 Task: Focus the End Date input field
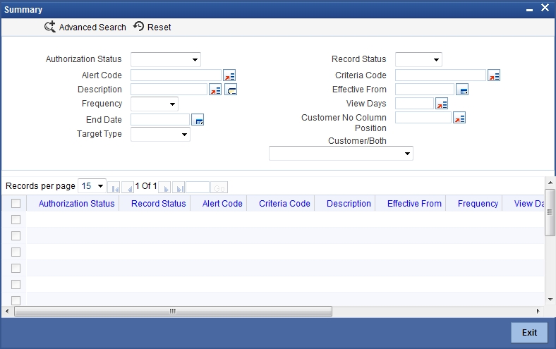coord(160,120)
